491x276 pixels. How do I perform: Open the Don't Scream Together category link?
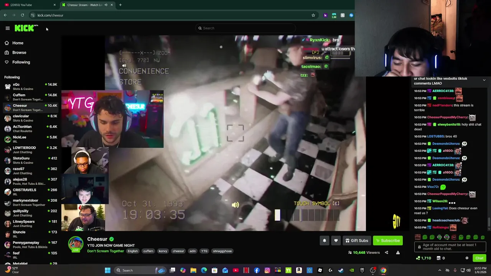click(x=105, y=251)
